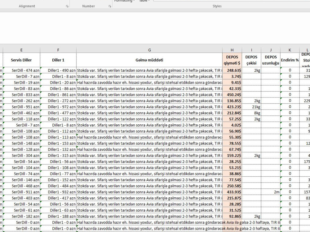Select cell 'Diller1 - 484 azn'
The height and width of the screenshot is (232, 310).
58,186
